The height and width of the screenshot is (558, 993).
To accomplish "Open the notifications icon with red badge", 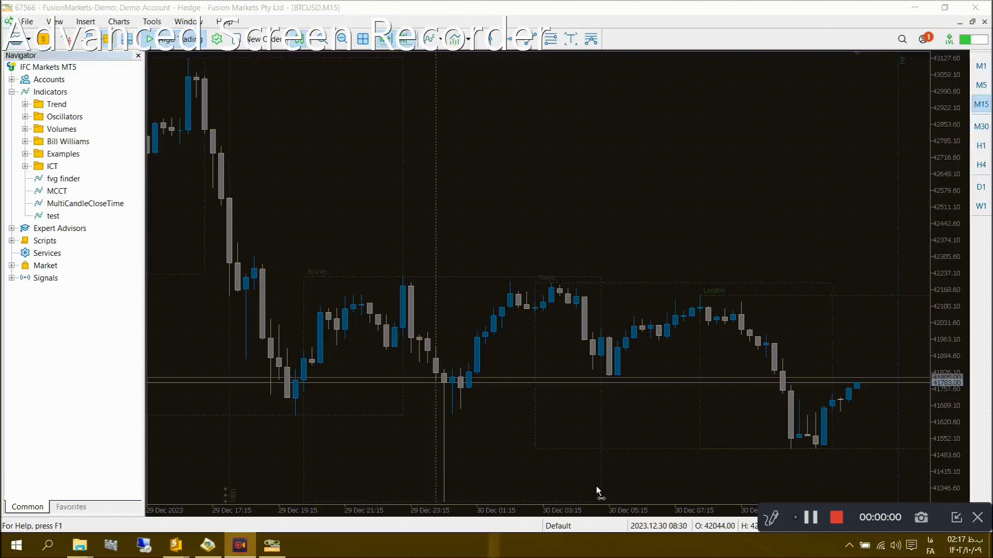I will 925,39.
